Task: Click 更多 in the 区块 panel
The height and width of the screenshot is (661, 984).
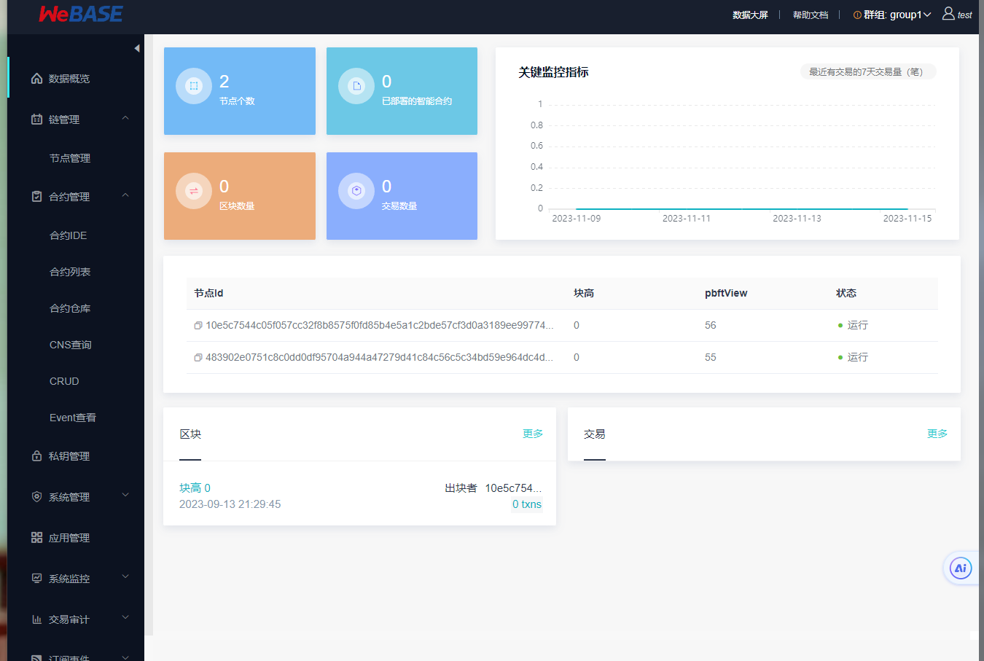Action: pos(533,433)
